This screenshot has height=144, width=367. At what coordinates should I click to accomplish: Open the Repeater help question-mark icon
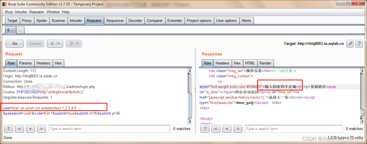coord(359,43)
